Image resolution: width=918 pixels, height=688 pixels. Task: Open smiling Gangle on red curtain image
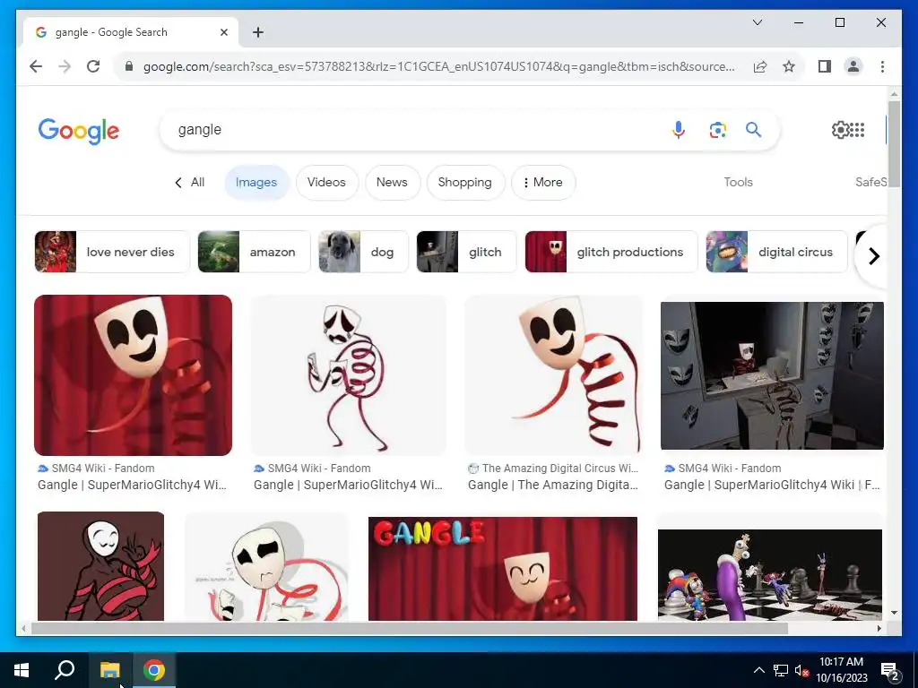click(x=133, y=375)
